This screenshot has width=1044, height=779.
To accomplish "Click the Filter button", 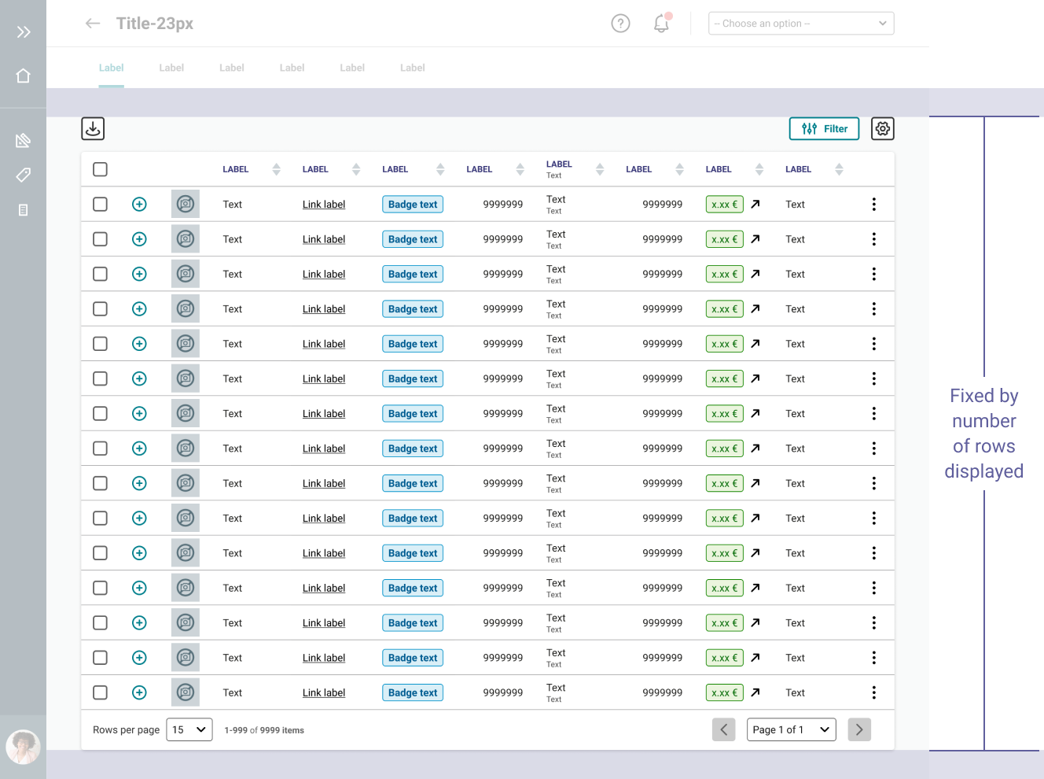I will 824,129.
